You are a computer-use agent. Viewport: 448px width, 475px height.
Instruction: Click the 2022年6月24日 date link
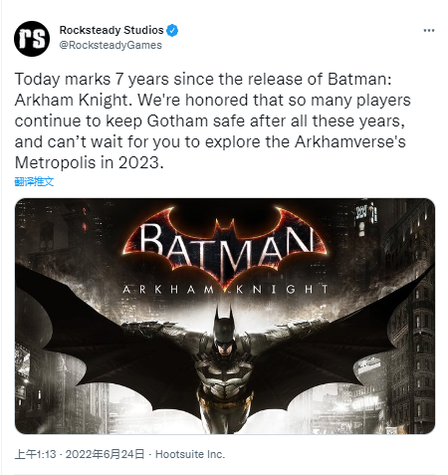point(105,454)
